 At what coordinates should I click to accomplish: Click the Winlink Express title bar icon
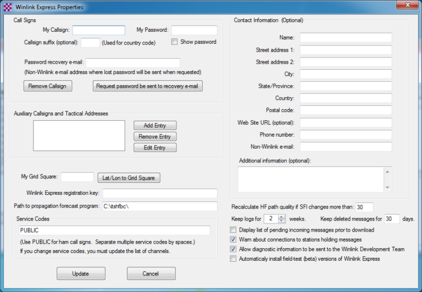click(x=8, y=7)
